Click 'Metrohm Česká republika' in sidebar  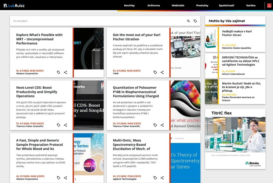(236, 48)
